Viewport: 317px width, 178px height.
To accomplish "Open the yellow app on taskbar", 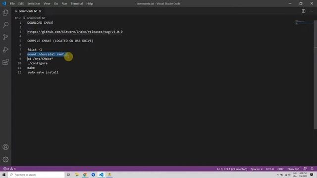I will (109, 175).
